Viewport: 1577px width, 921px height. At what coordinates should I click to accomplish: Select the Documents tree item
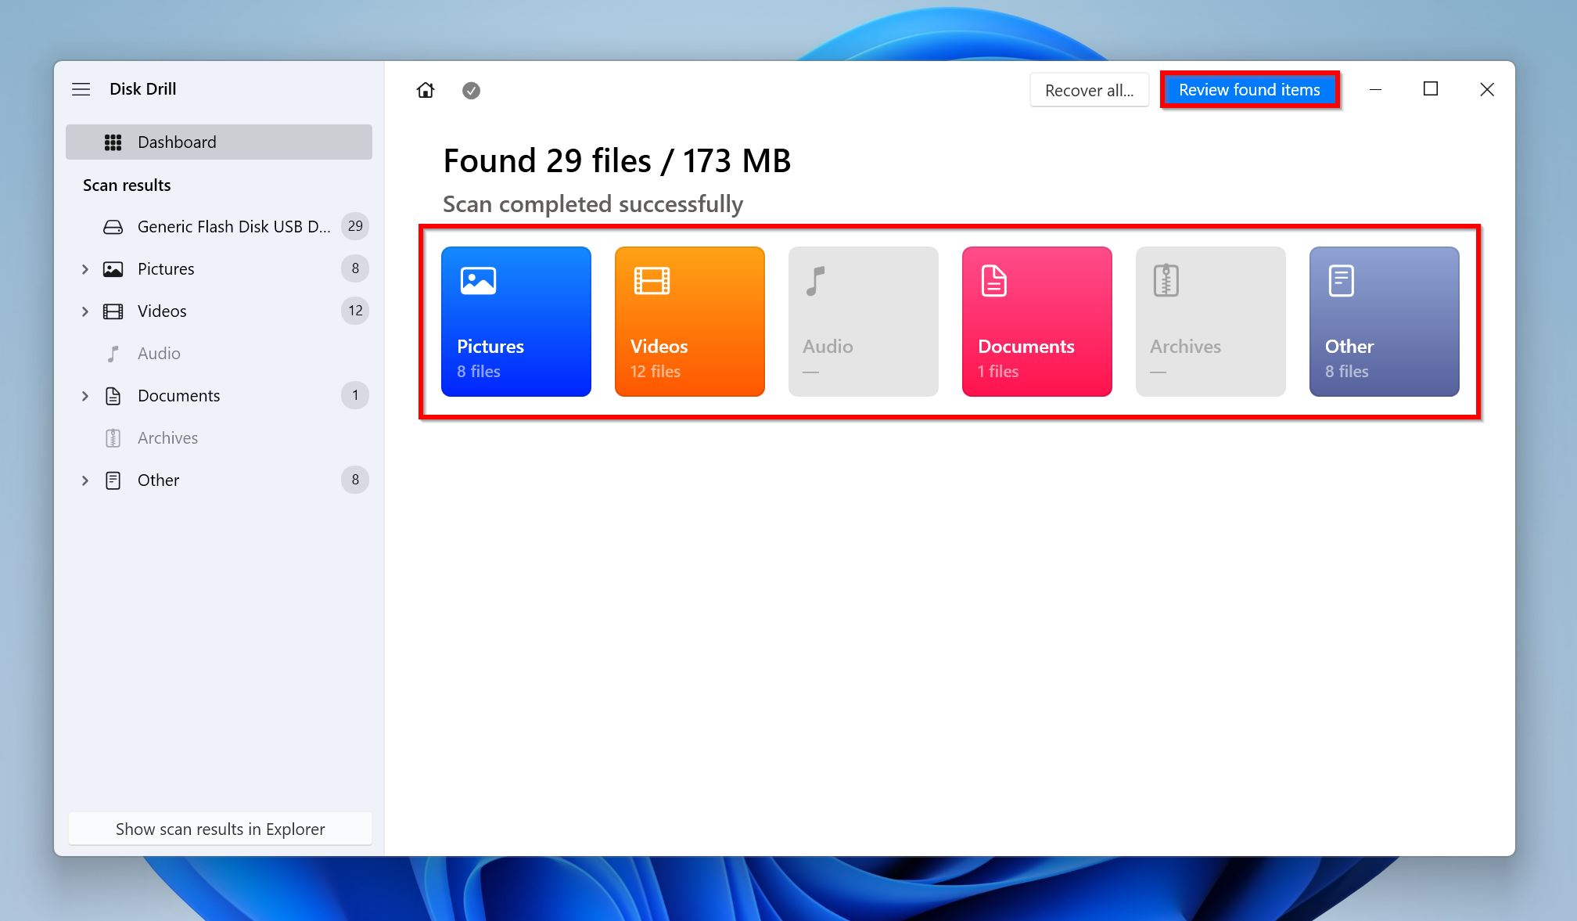(178, 394)
